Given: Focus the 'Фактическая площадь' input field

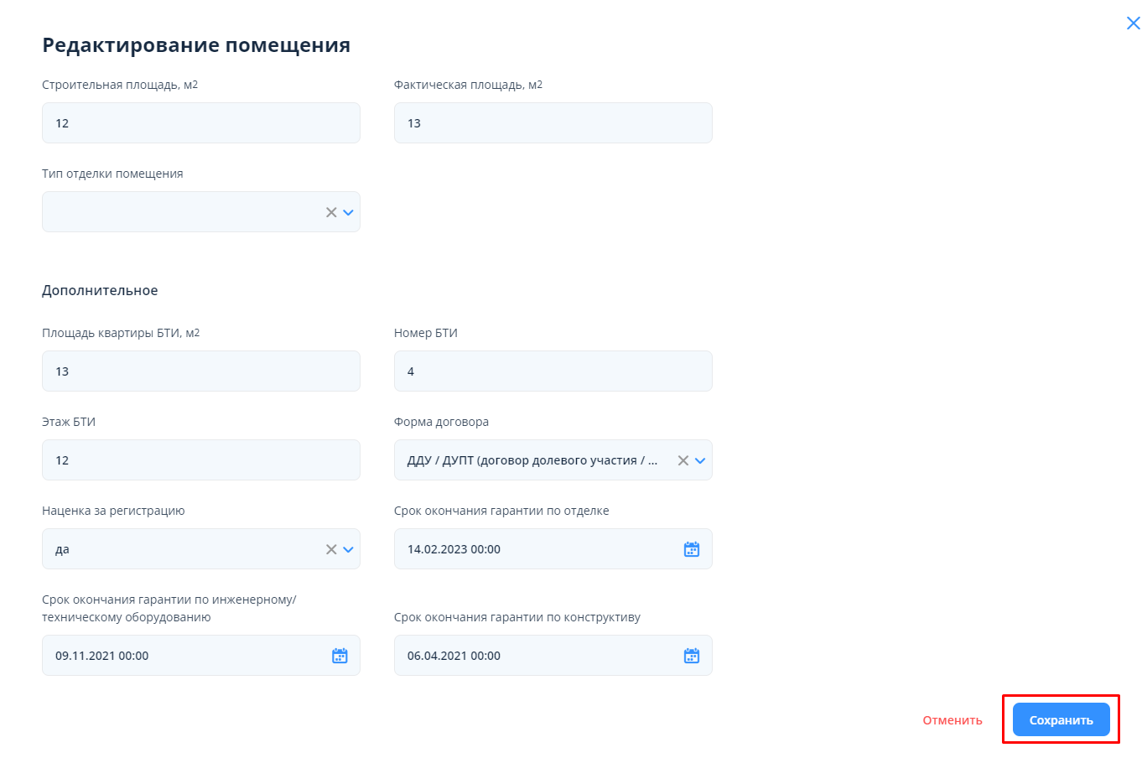Looking at the screenshot, I should [x=553, y=123].
